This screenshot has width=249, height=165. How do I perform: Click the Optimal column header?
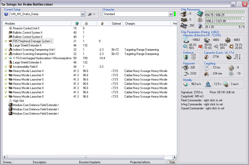(116, 24)
